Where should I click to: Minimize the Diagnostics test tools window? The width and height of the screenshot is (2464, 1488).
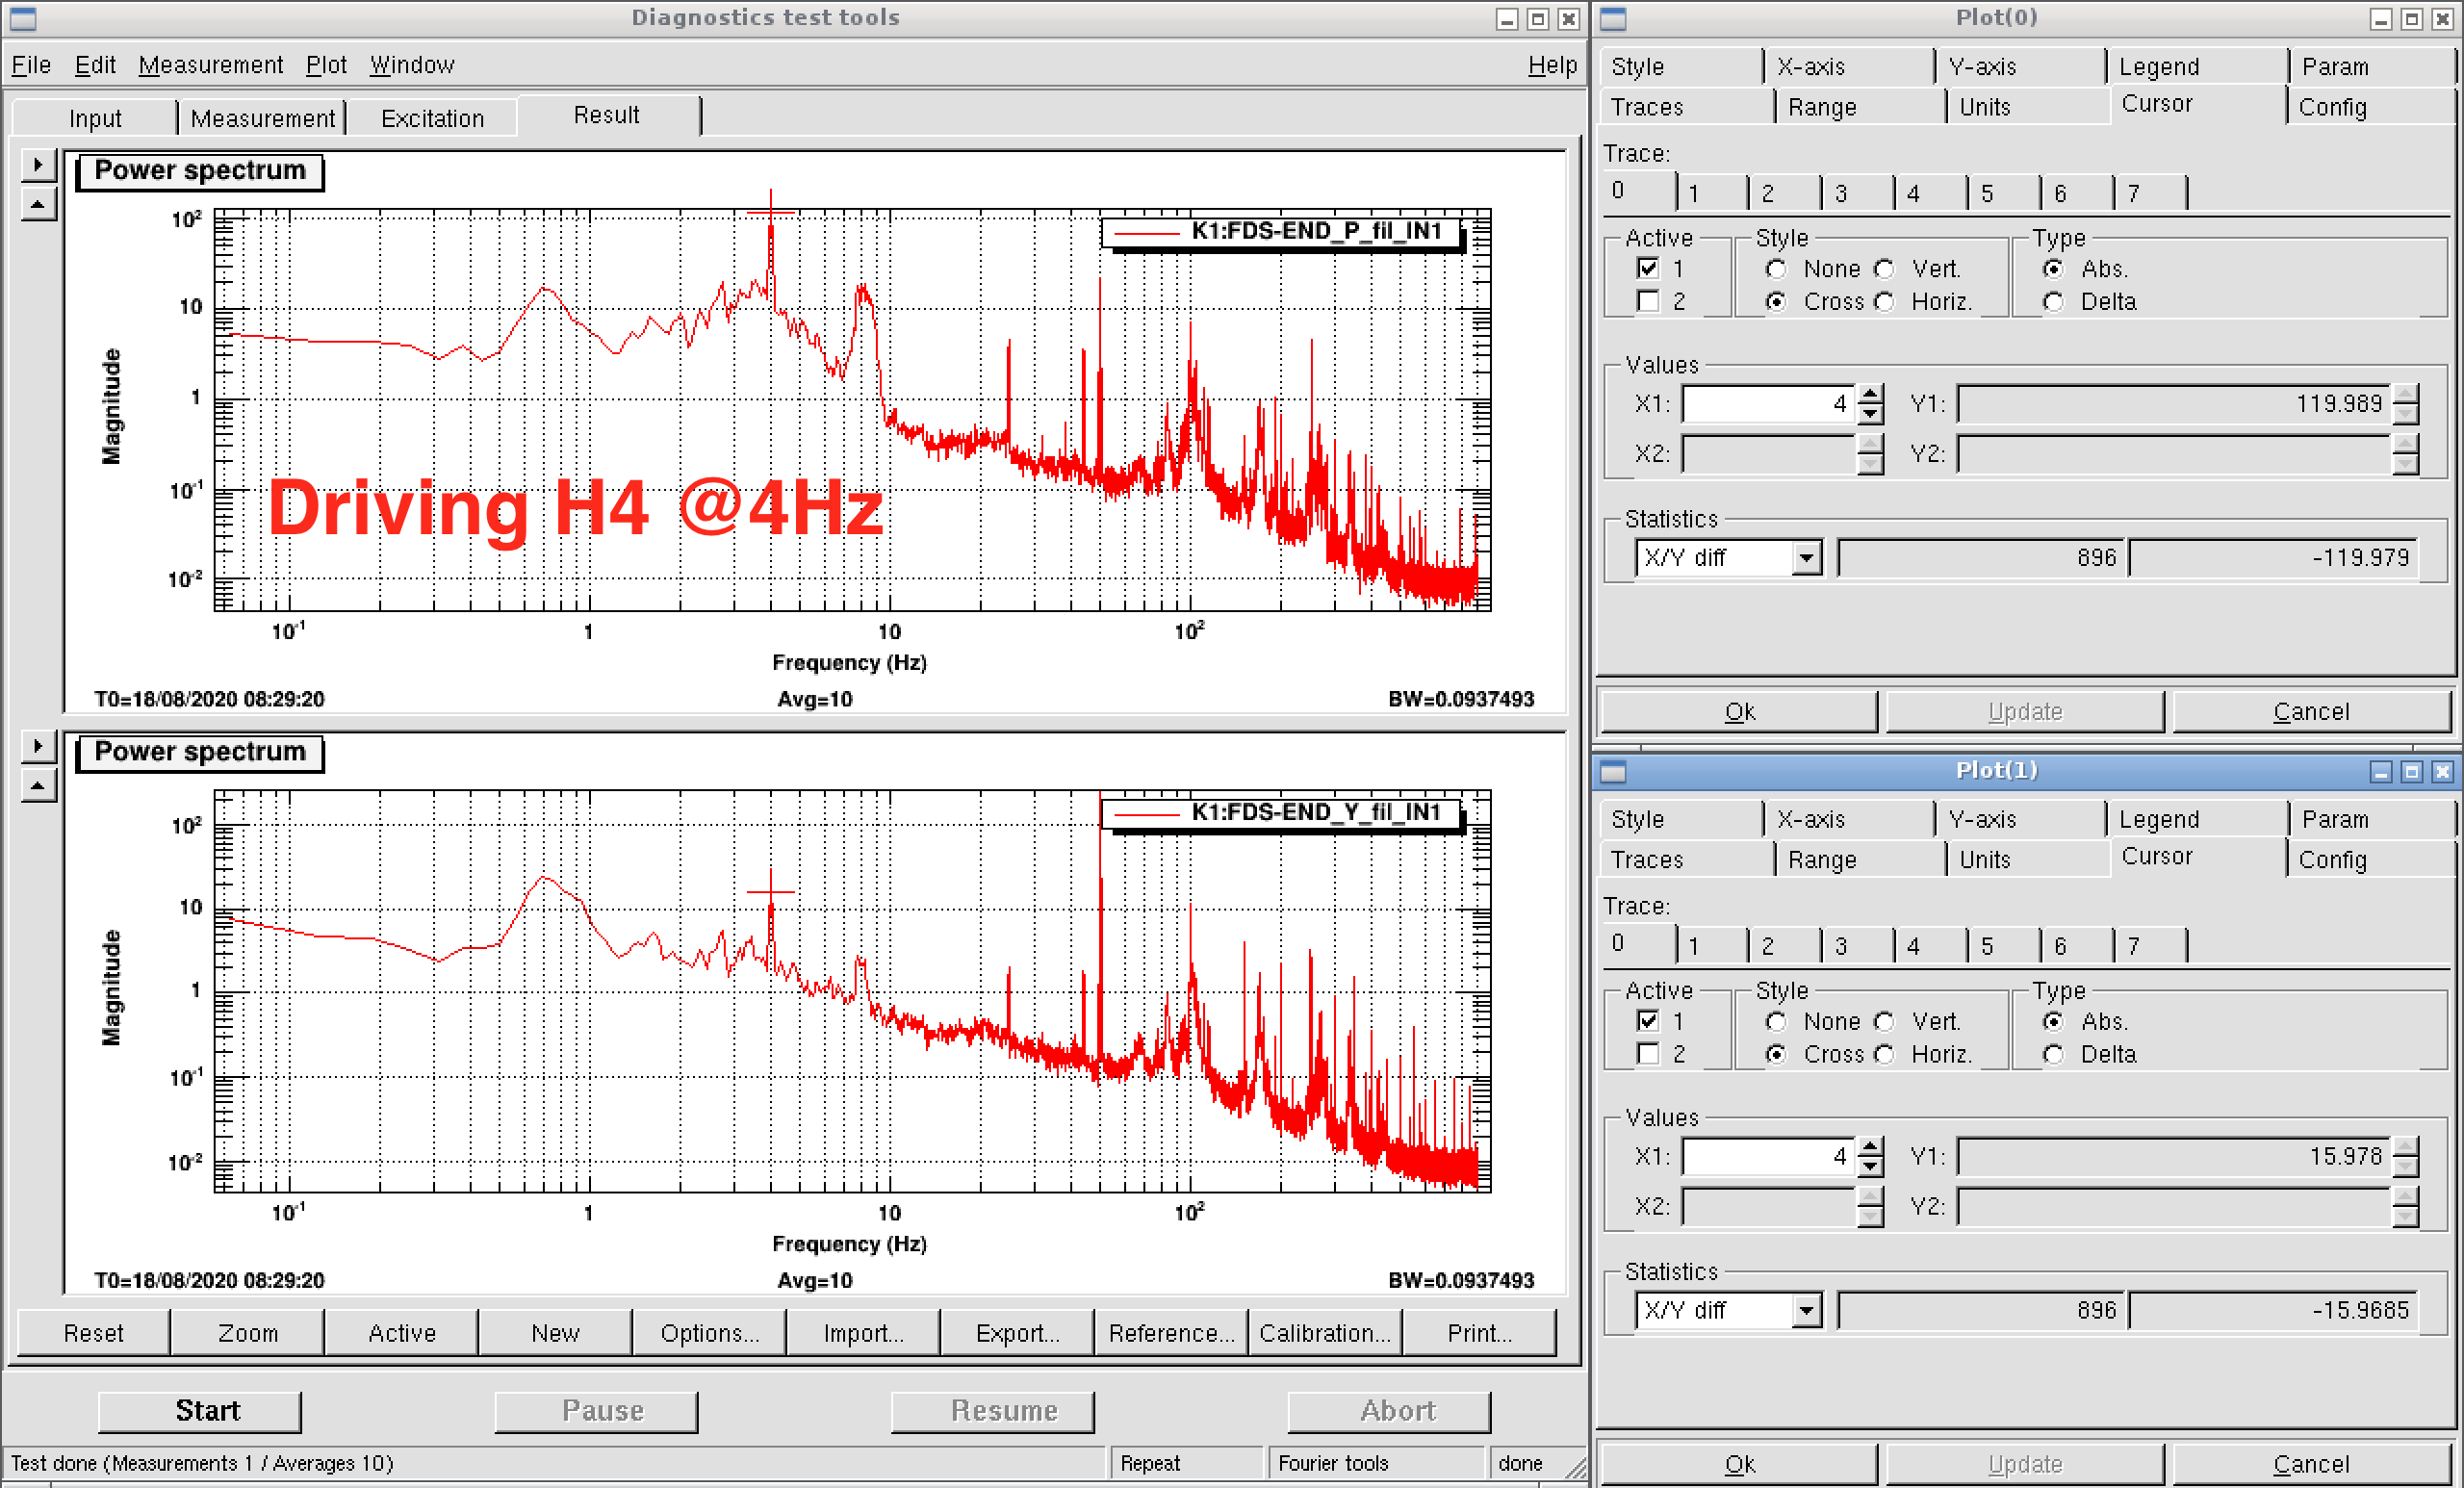1507,18
